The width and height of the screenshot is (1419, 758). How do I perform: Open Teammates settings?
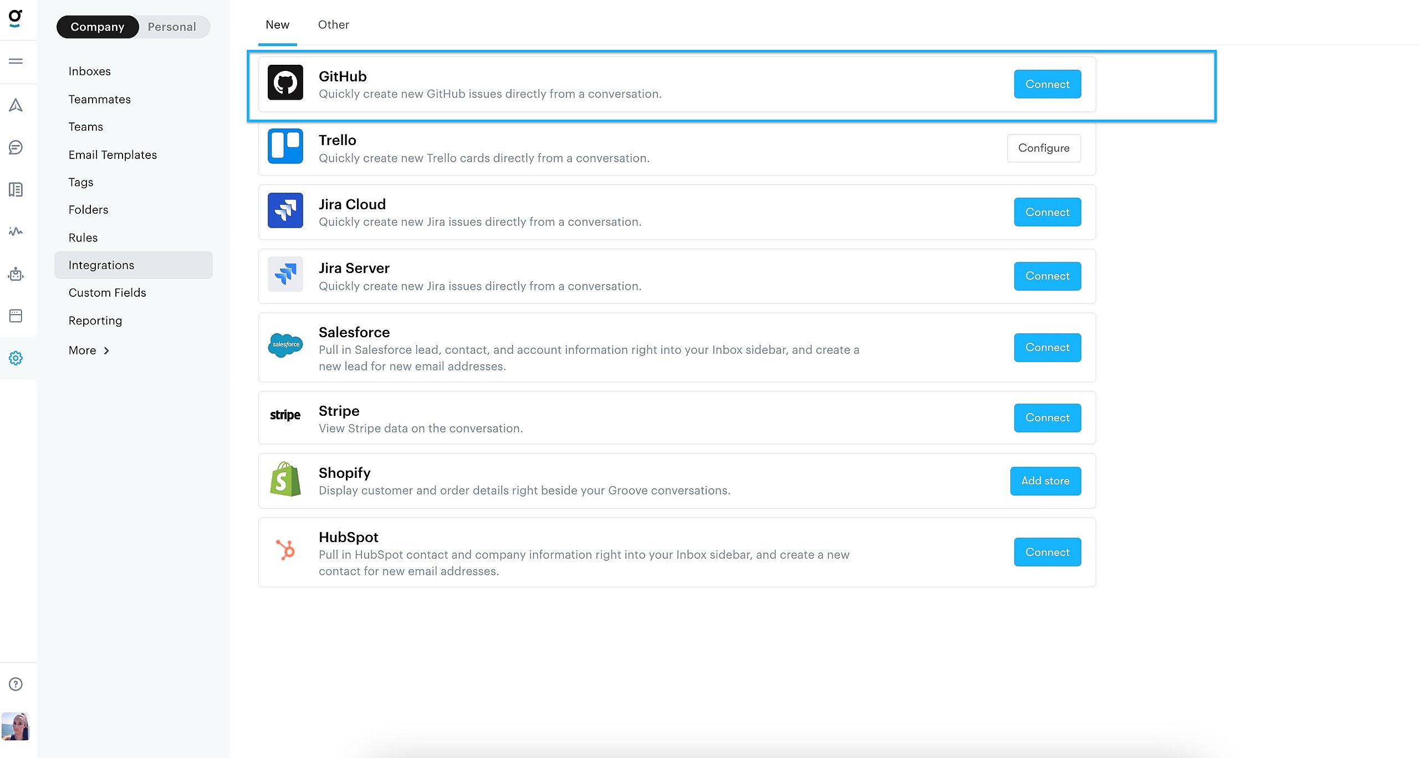(100, 99)
